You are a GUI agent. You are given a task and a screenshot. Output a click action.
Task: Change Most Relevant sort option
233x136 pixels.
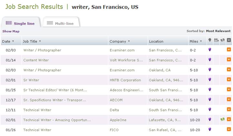218,31
